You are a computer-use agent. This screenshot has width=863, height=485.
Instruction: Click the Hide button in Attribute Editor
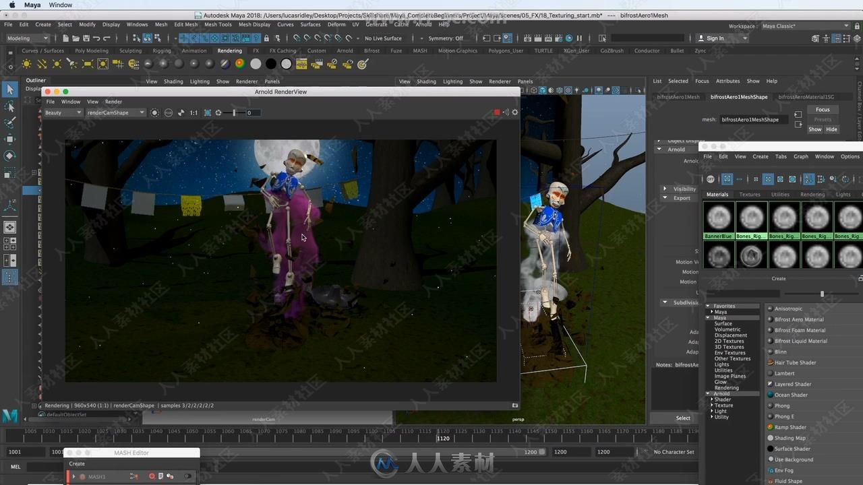(x=831, y=129)
